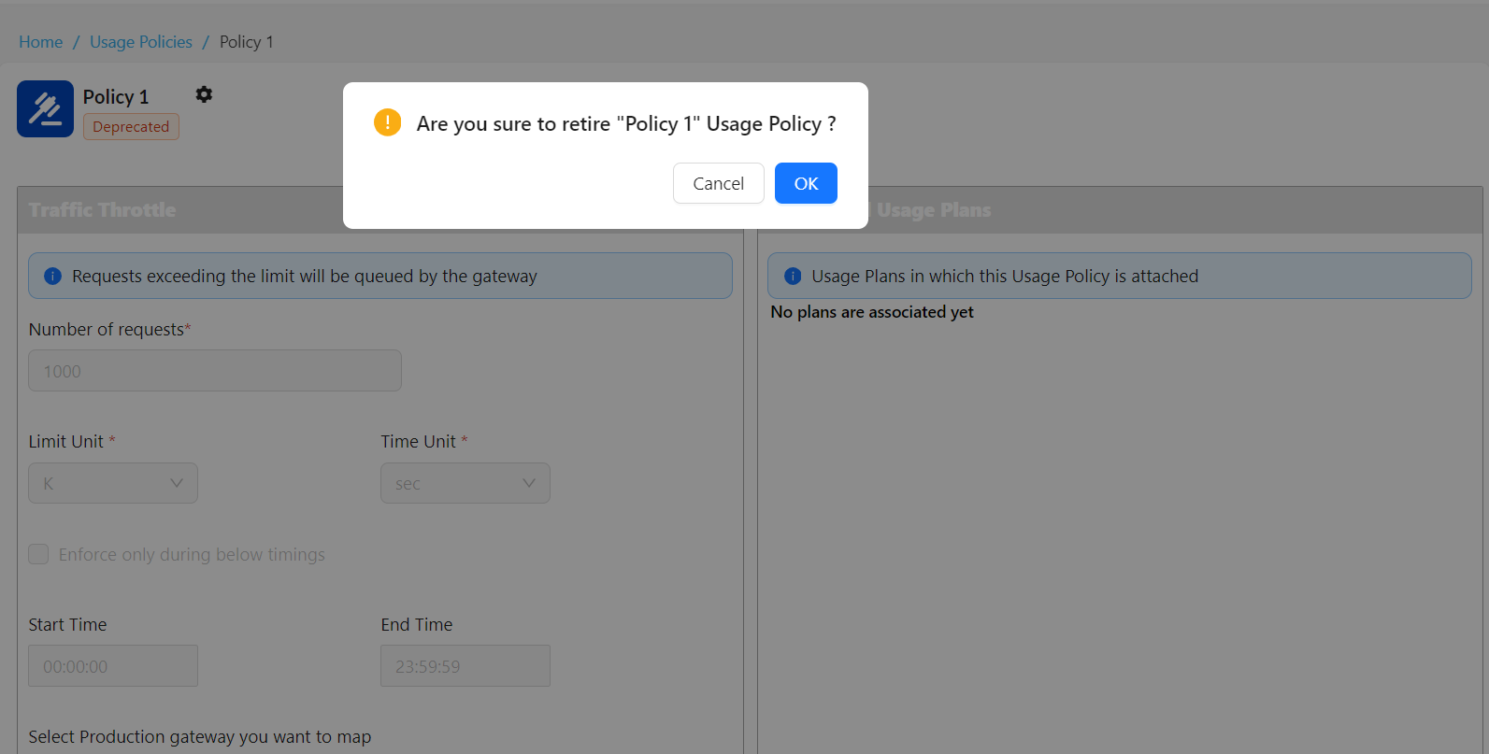Click the Start Time field
The width and height of the screenshot is (1489, 754).
tap(112, 666)
